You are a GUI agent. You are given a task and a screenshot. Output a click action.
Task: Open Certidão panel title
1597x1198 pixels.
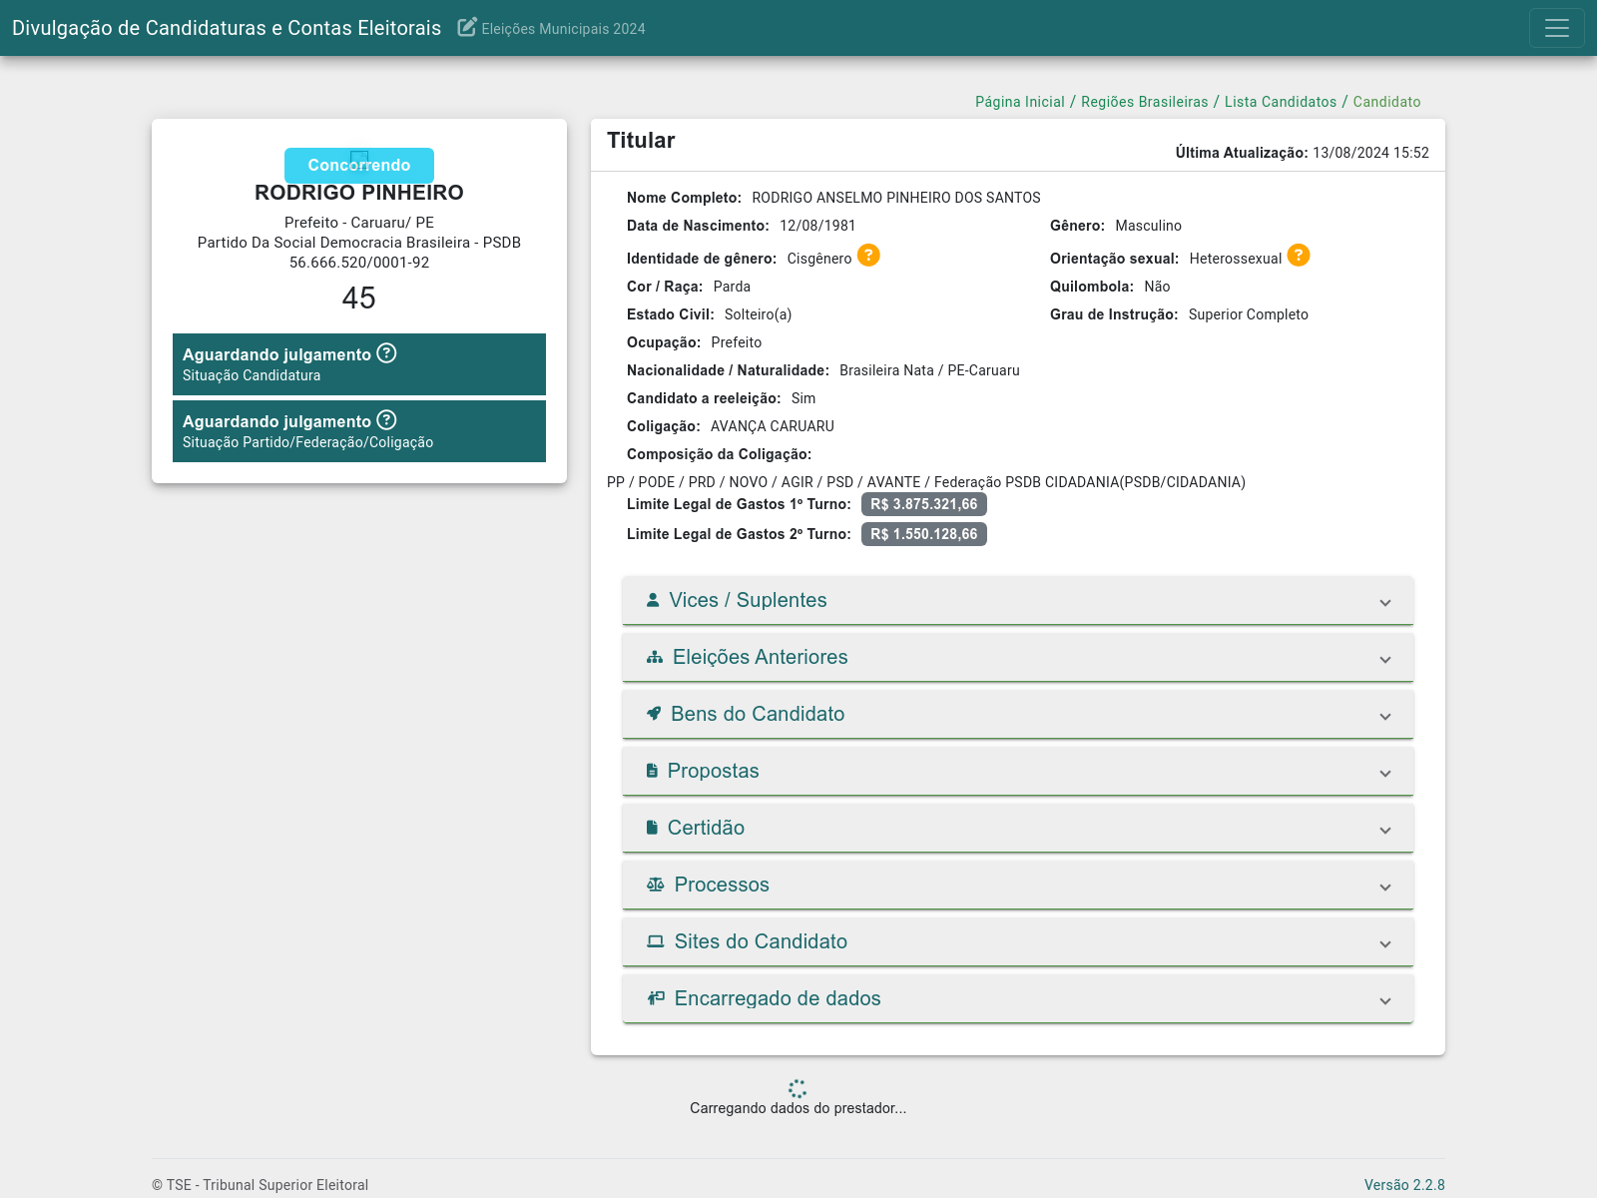coord(706,828)
